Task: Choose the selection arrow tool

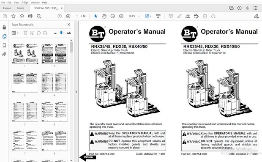Action: (x=96, y=16)
